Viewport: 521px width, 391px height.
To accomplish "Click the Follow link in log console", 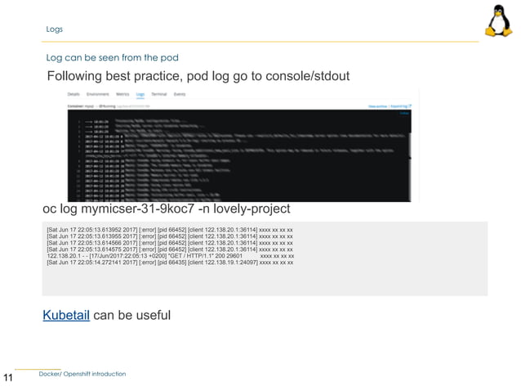I will click(x=404, y=113).
